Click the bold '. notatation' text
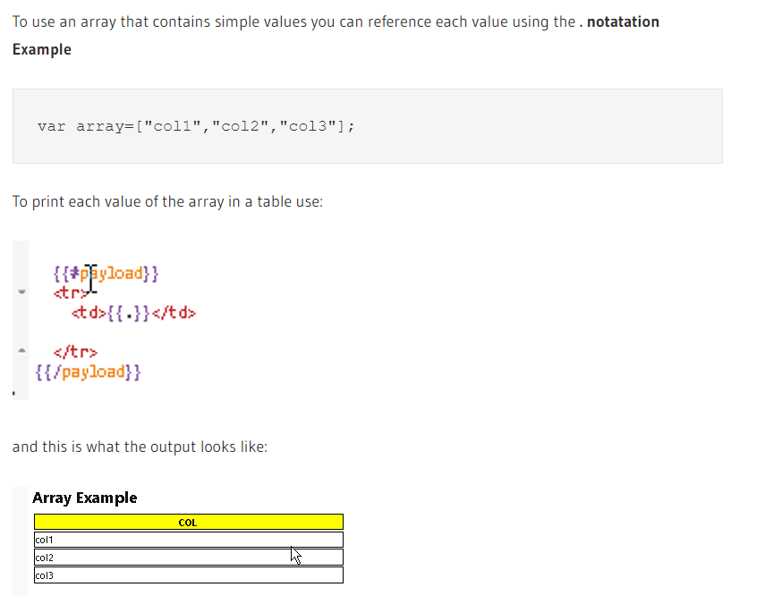 tap(620, 21)
